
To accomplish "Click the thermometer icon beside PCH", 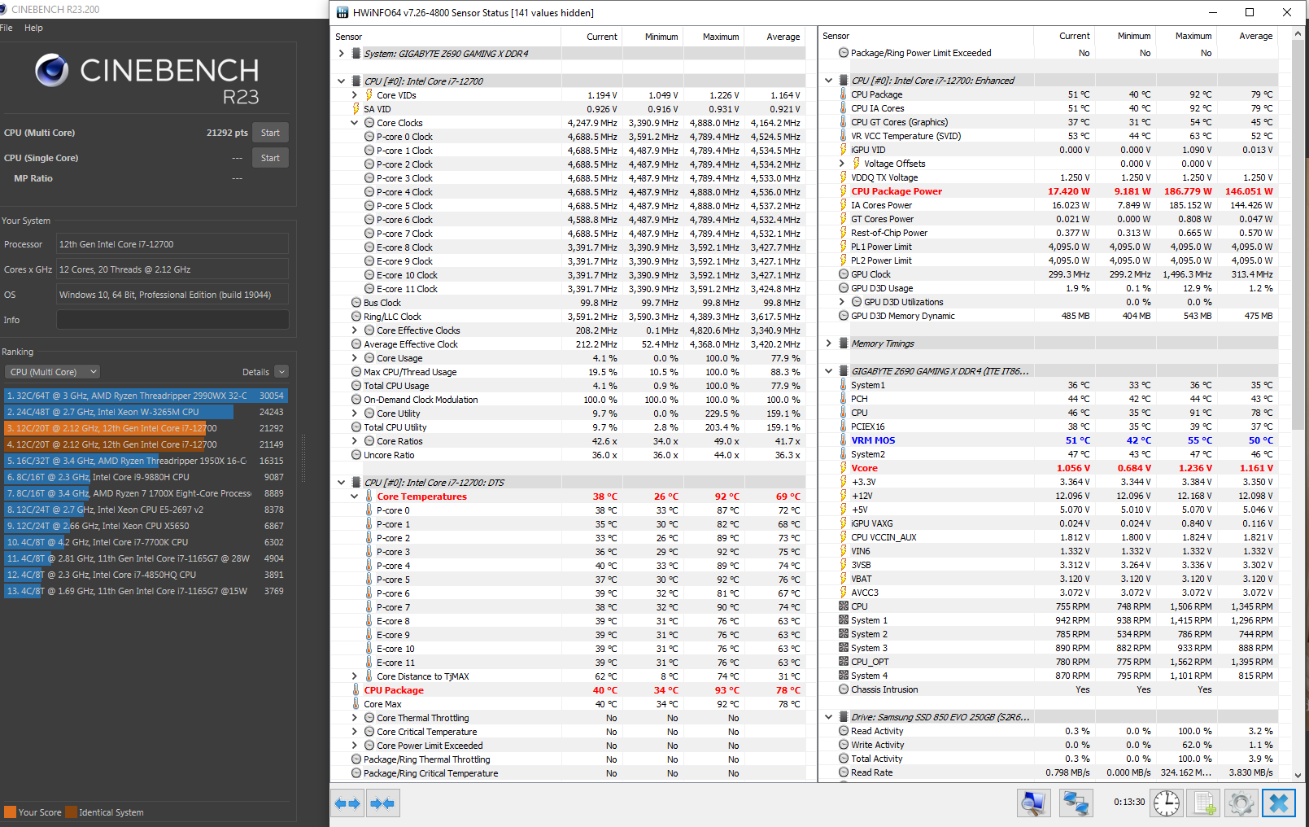I will click(844, 399).
